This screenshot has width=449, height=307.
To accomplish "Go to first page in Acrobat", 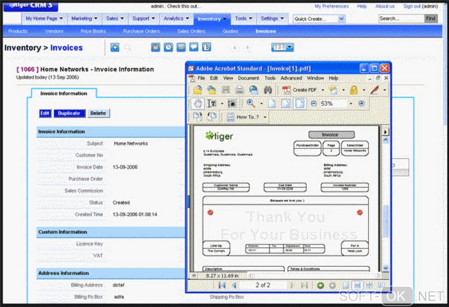I will point(221,285).
